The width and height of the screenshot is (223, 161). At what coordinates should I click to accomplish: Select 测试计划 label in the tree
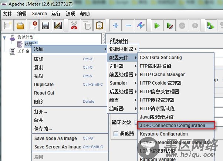pos(26,37)
